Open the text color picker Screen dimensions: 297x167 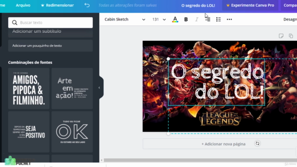pyautogui.click(x=175, y=19)
